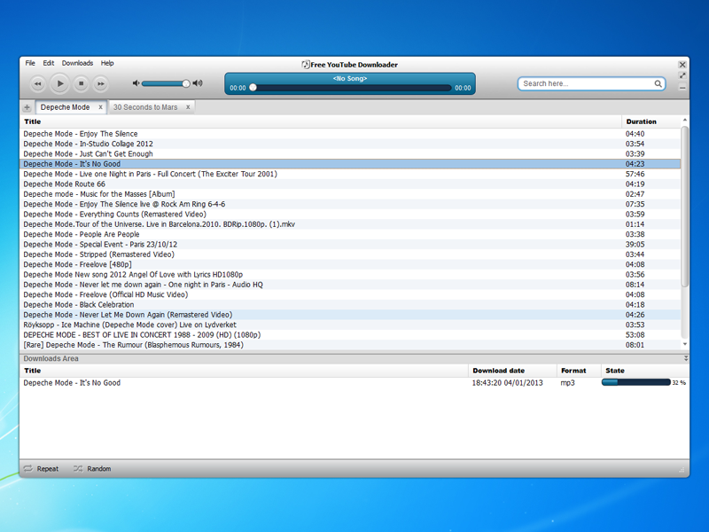Select 'Everything Counts (Remastered Video)' row
The width and height of the screenshot is (709, 532).
pyautogui.click(x=350, y=214)
